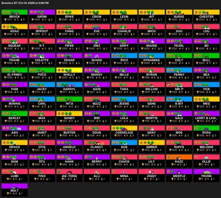Open the Shelly brawler card

pyautogui.click(x=69, y=73)
